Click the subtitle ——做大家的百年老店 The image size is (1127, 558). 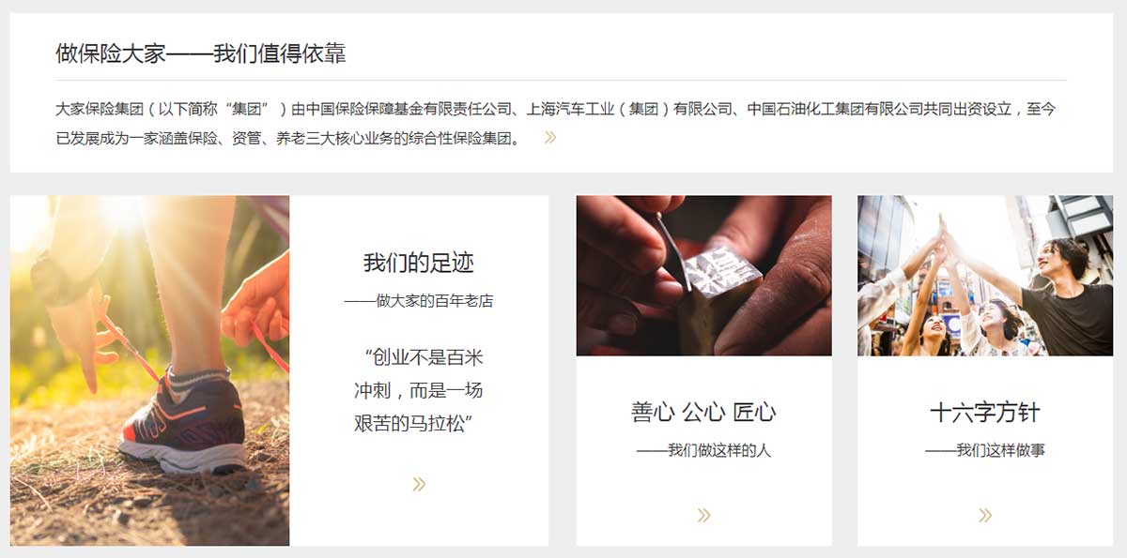[419, 301]
